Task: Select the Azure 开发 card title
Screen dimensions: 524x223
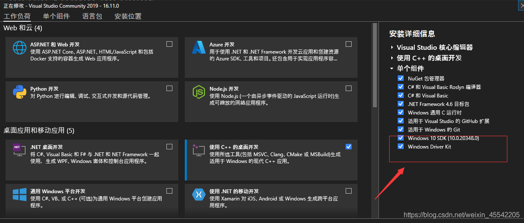Action: [x=222, y=44]
